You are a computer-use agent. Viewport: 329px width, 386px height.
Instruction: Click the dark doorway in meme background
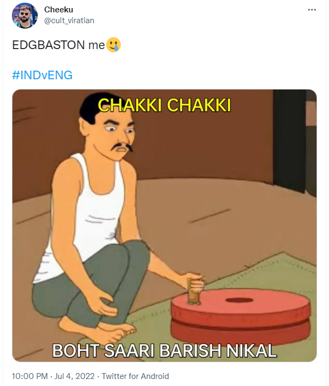coord(290,140)
